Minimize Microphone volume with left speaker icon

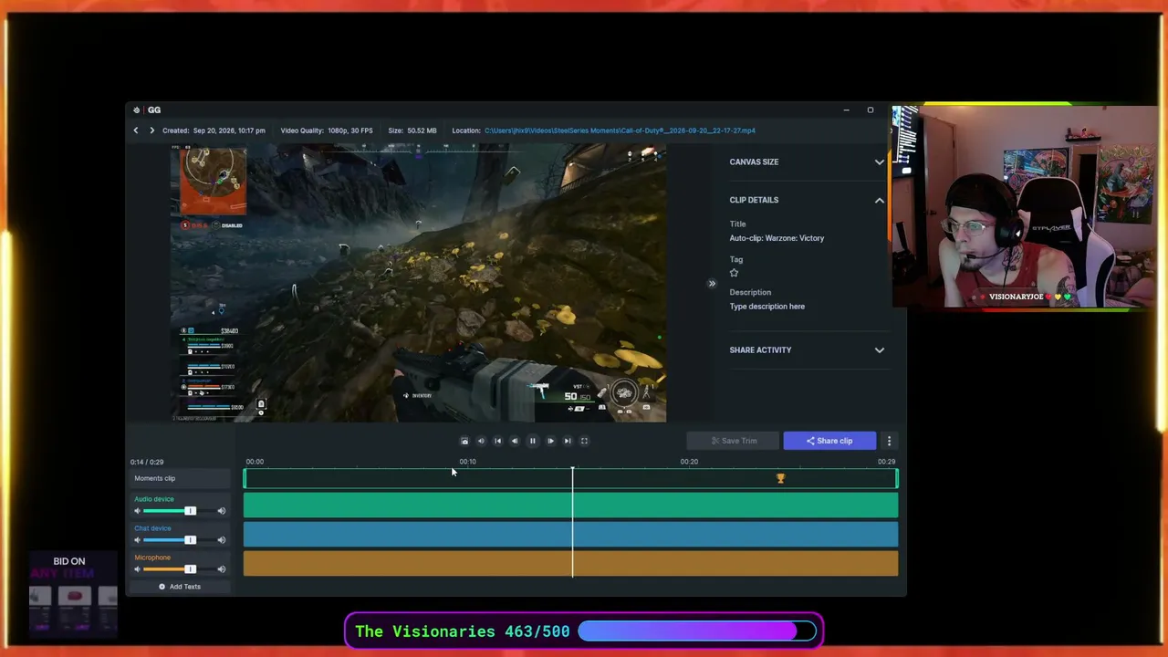(x=138, y=569)
